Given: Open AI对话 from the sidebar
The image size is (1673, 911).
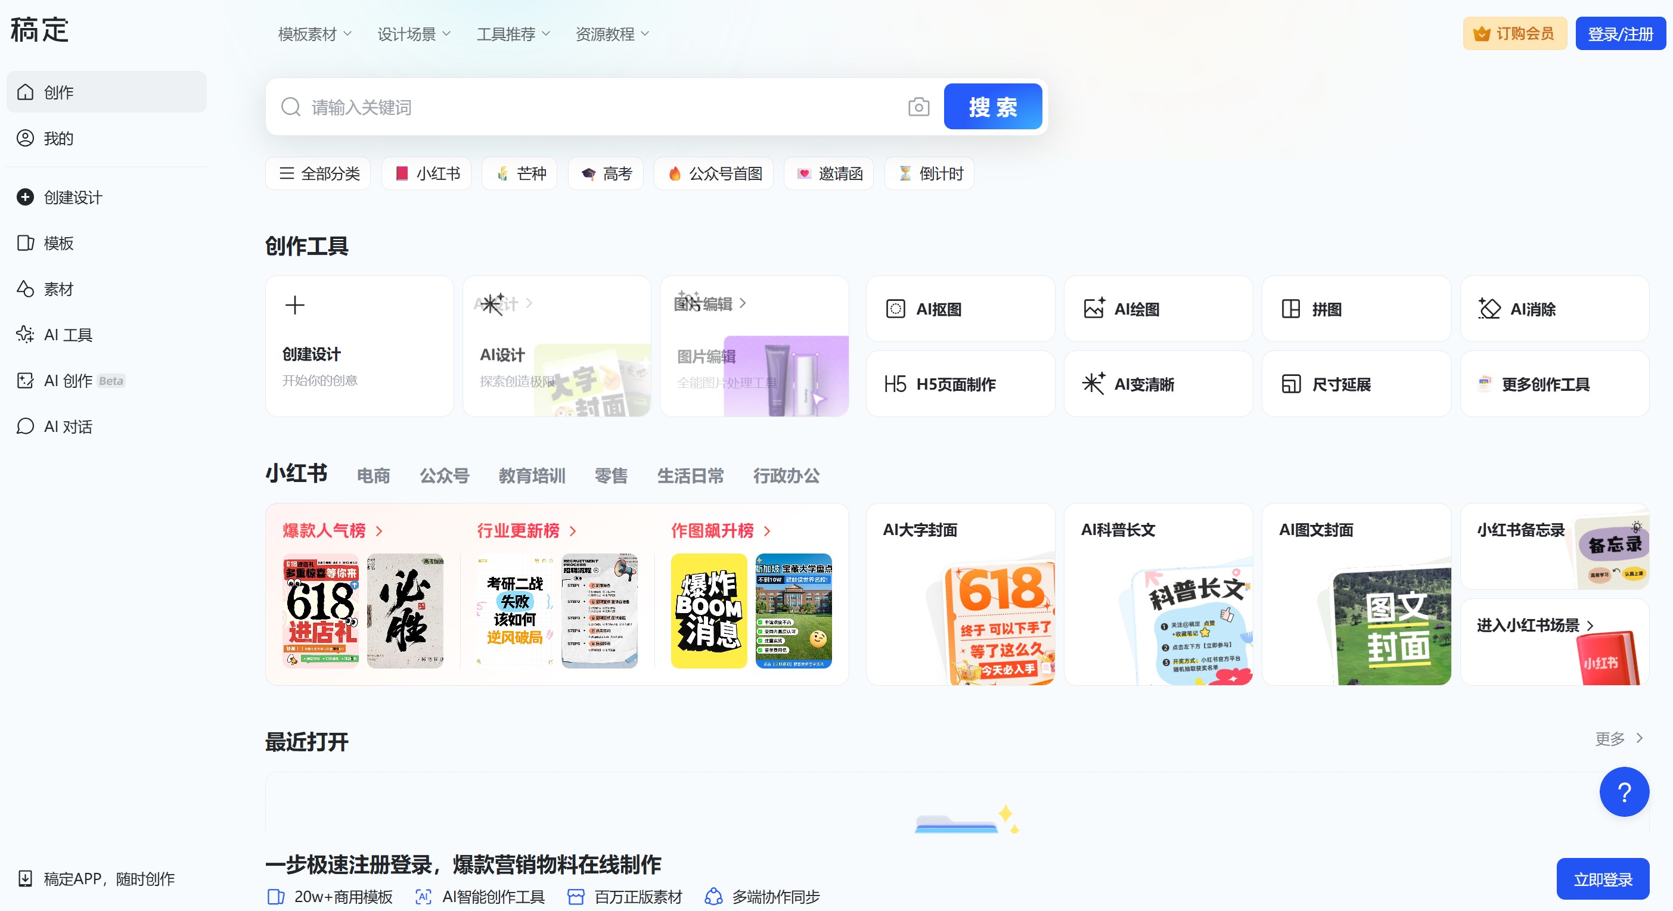Looking at the screenshot, I should pos(67,427).
